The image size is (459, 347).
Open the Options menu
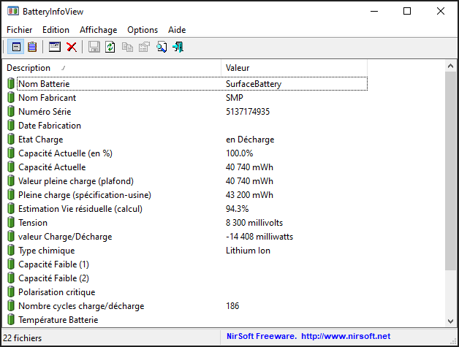tap(143, 30)
